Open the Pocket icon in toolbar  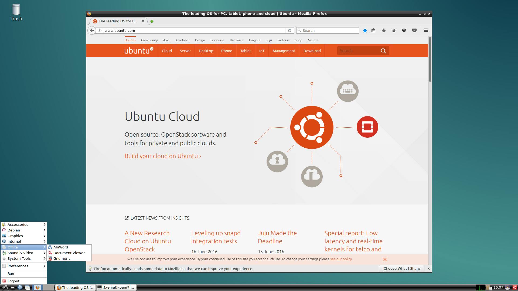coord(414,30)
